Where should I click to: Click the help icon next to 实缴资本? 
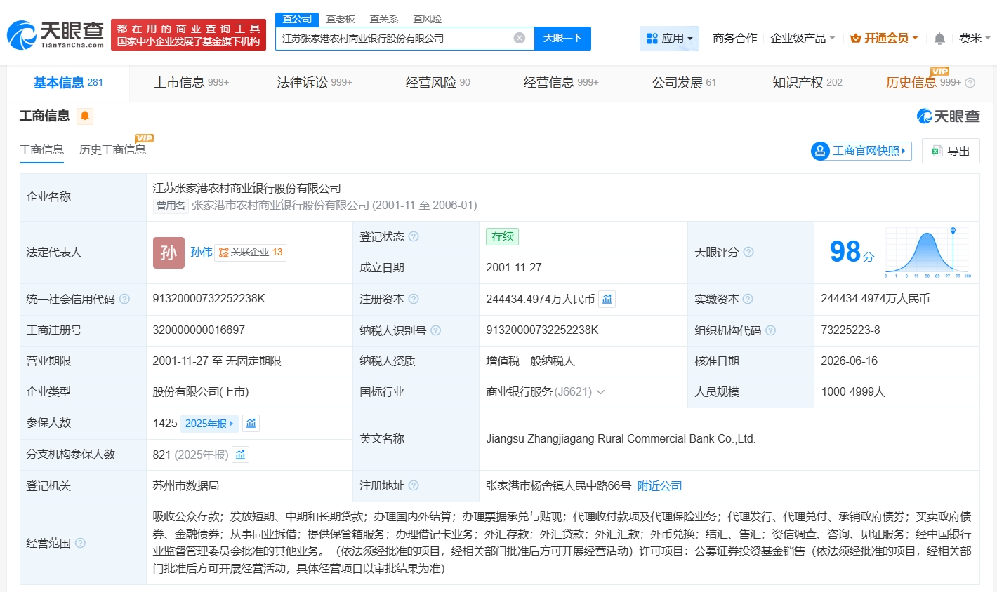click(x=748, y=299)
